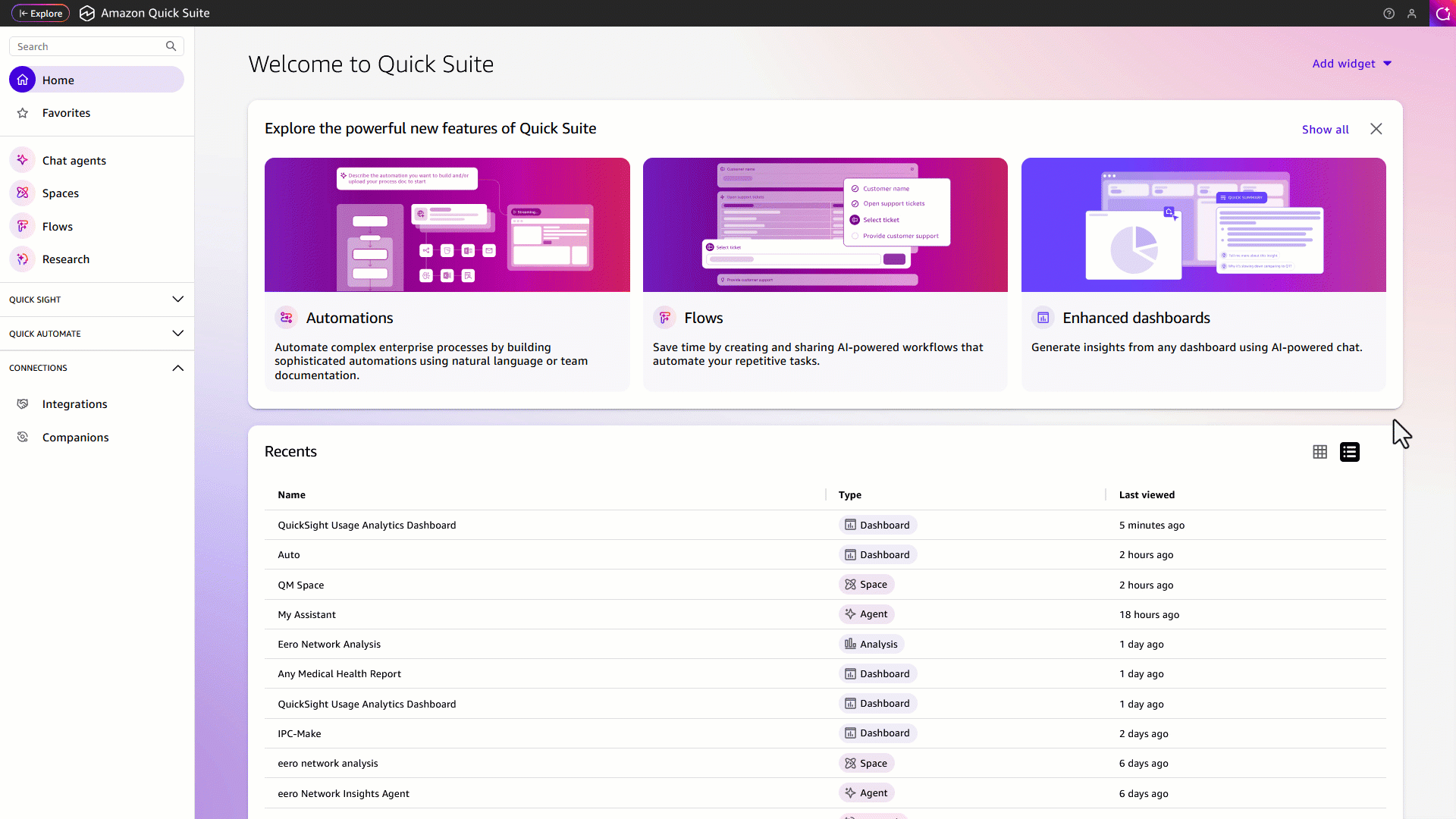Click the Show all link

tap(1325, 130)
